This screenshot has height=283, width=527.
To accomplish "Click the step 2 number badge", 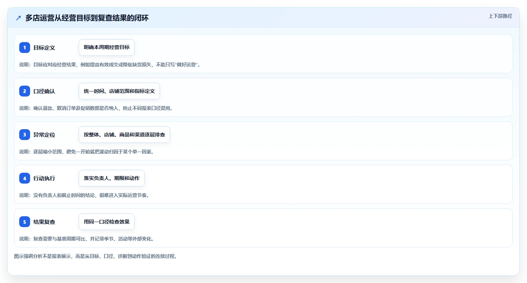I will [25, 91].
